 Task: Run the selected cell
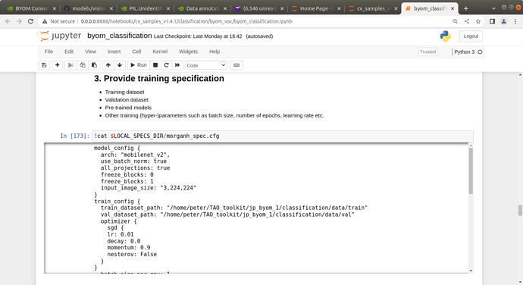pyautogui.click(x=139, y=65)
